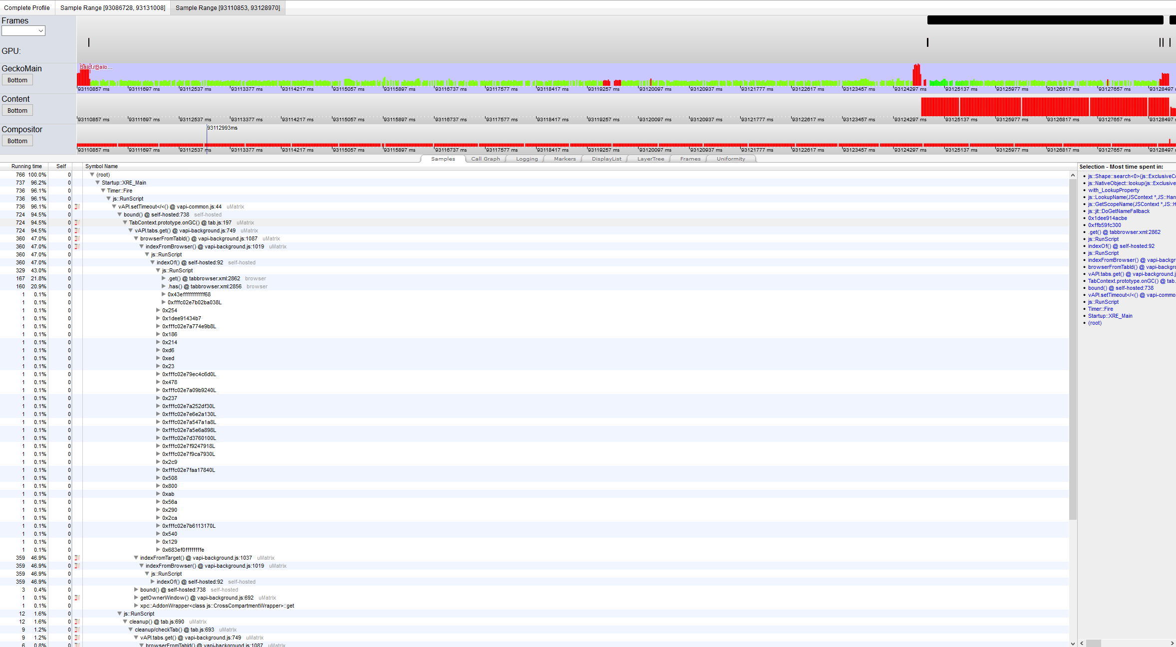Click the Bottom button under GeckoMain
This screenshot has height=647, width=1176.
[x=17, y=80]
